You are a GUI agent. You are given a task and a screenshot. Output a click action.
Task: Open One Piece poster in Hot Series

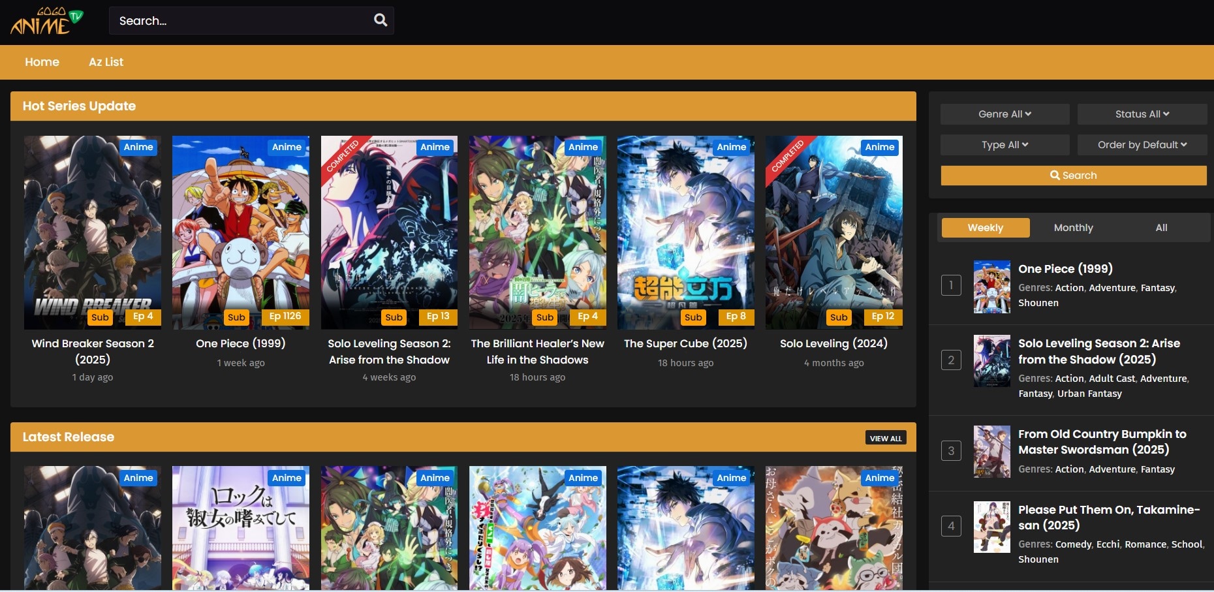point(241,232)
